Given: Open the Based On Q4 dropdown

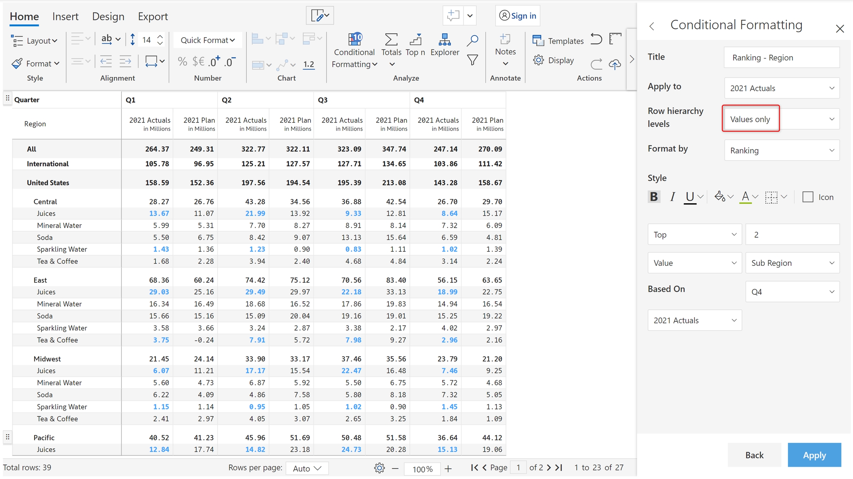Looking at the screenshot, I should pyautogui.click(x=792, y=292).
